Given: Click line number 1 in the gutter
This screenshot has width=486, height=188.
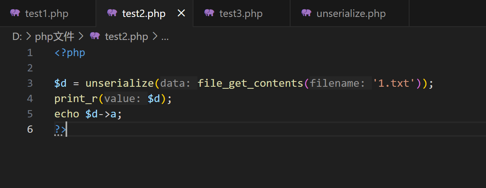Looking at the screenshot, I should (x=30, y=52).
